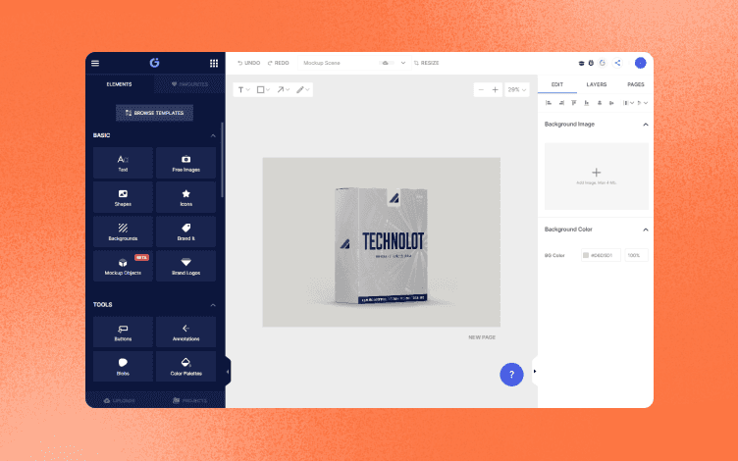Click the align bottom icon
738x461 pixels.
pyautogui.click(x=587, y=103)
